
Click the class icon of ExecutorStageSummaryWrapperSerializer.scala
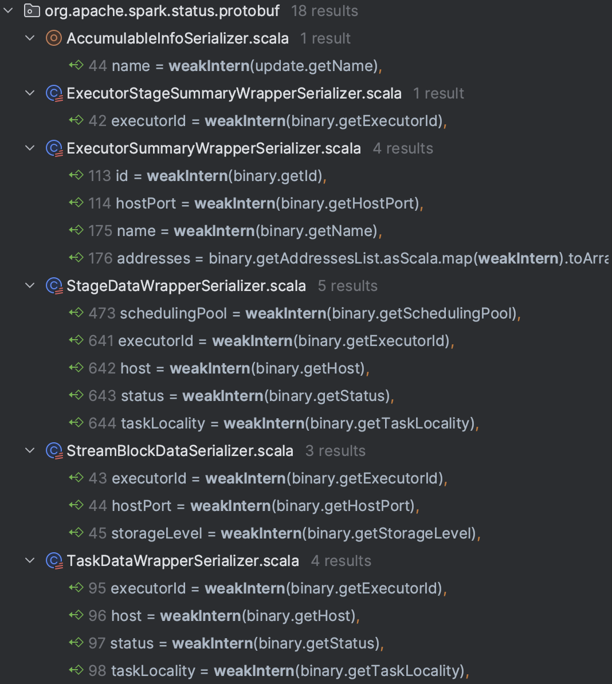coord(54,93)
